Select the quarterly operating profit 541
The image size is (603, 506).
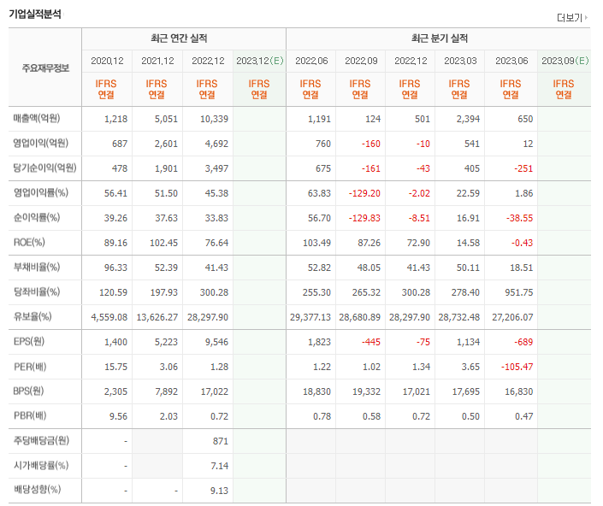coord(472,144)
